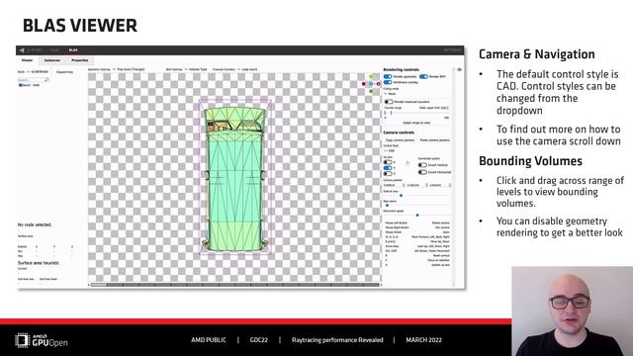Click the 'Surface area heuristic' heading
This screenshot has width=633, height=356.
(x=39, y=263)
